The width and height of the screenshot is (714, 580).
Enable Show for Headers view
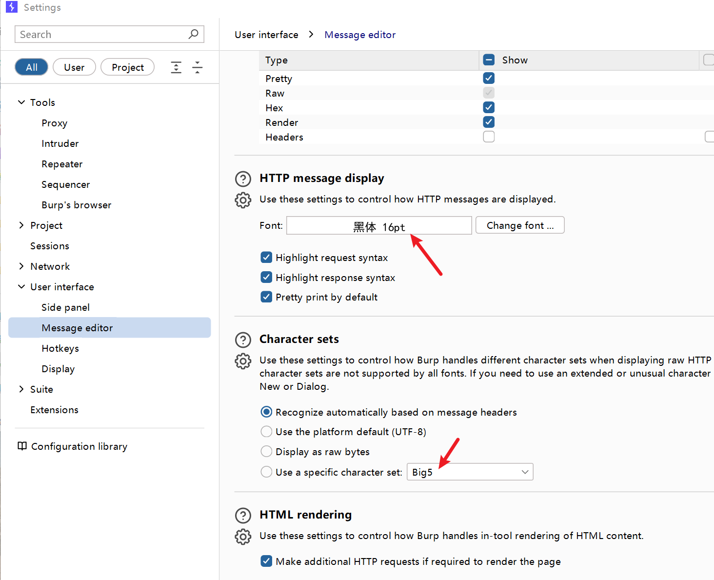489,137
